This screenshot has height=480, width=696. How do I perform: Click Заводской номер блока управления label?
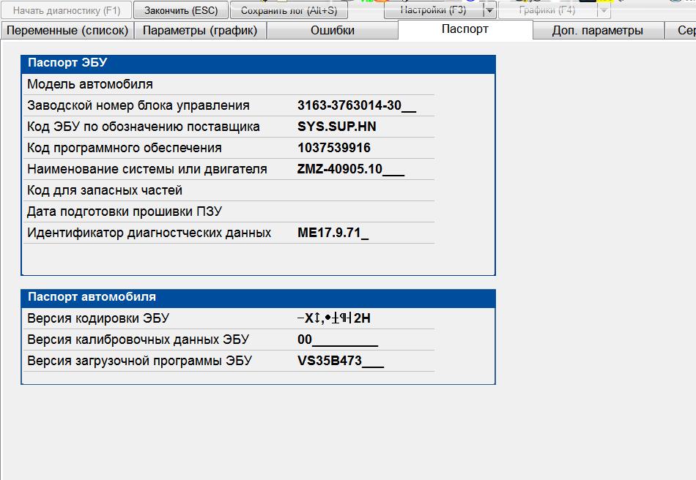(x=138, y=105)
